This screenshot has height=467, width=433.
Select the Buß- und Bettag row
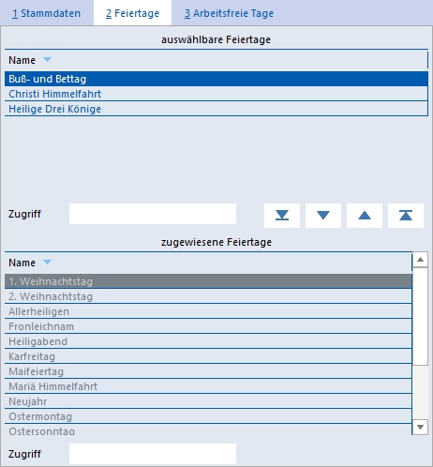216,79
